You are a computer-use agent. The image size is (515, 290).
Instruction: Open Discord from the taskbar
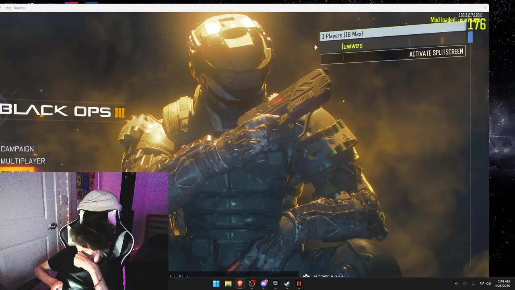tap(264, 284)
